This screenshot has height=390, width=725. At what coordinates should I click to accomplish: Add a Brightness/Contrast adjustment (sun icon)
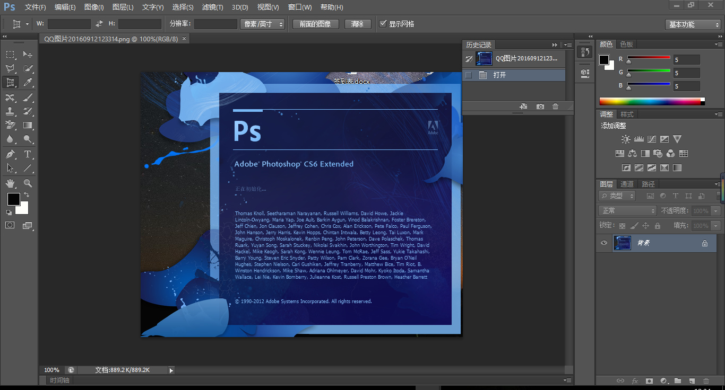tap(626, 139)
